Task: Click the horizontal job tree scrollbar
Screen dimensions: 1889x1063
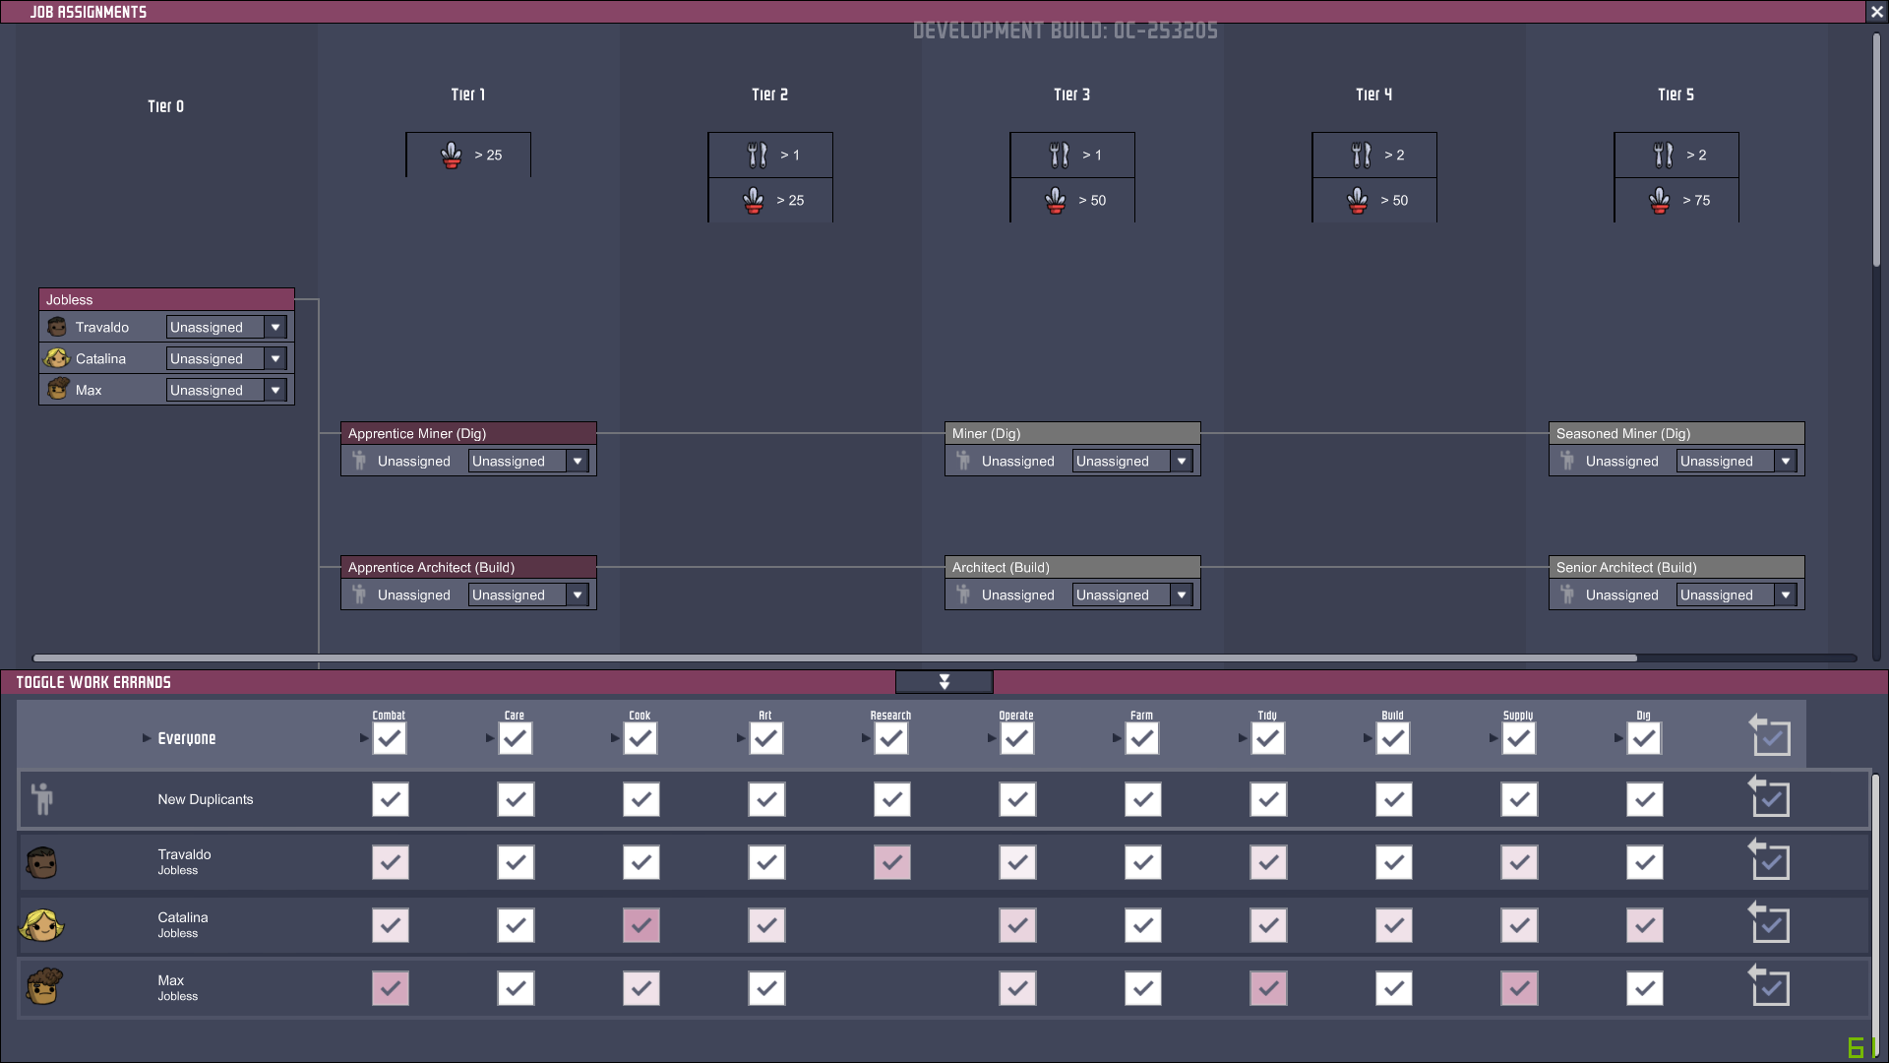Action: (x=834, y=657)
